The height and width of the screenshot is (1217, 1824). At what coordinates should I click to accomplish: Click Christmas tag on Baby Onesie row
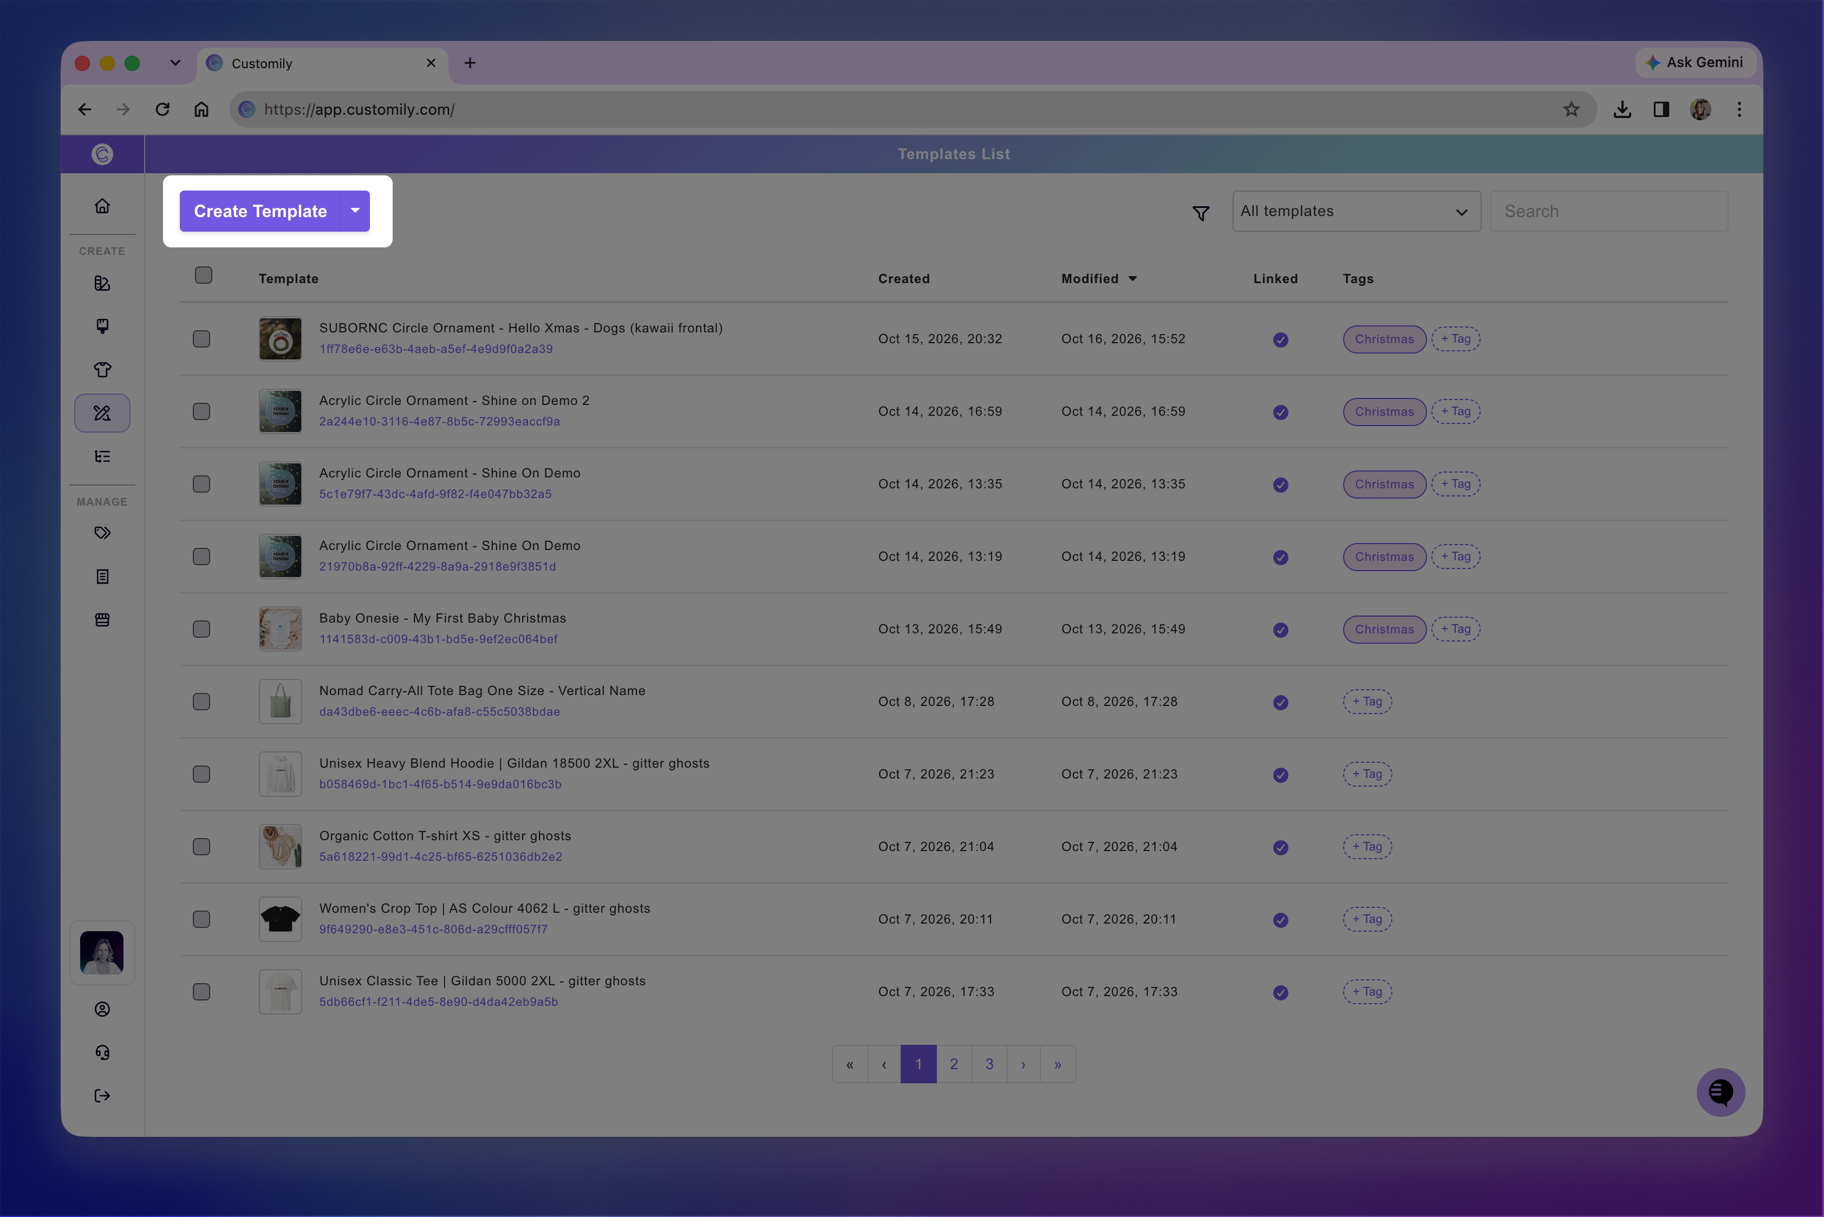point(1384,630)
